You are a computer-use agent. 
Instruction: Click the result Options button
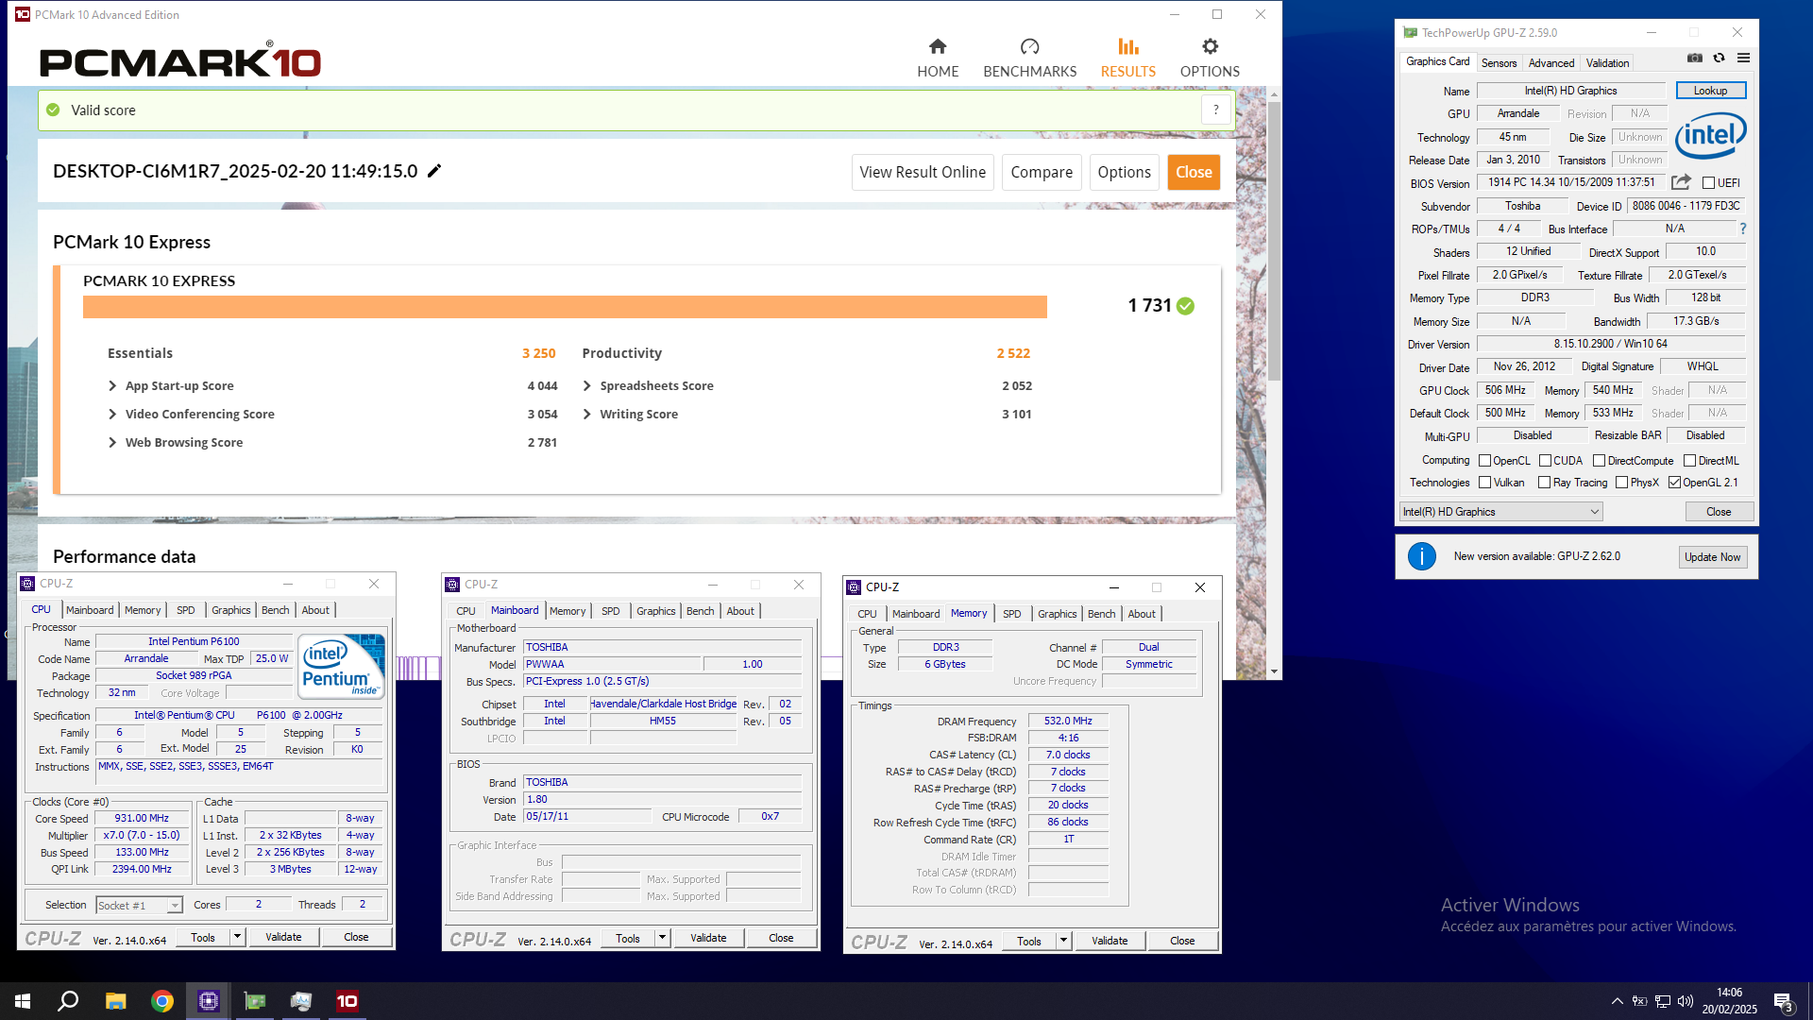[x=1124, y=172]
